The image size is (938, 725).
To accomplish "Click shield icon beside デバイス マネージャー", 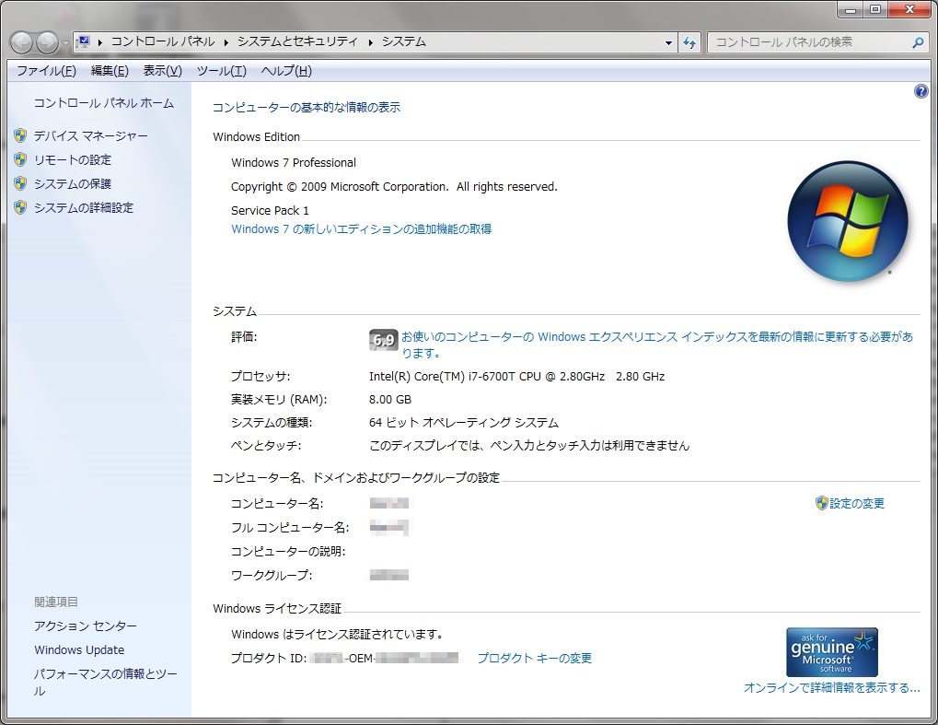I will click(x=20, y=136).
